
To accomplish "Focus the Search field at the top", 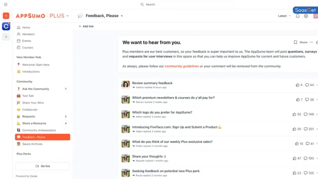I will click(x=151, y=4).
